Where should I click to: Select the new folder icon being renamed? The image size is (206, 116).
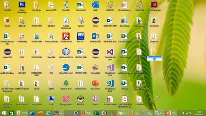[153, 52]
